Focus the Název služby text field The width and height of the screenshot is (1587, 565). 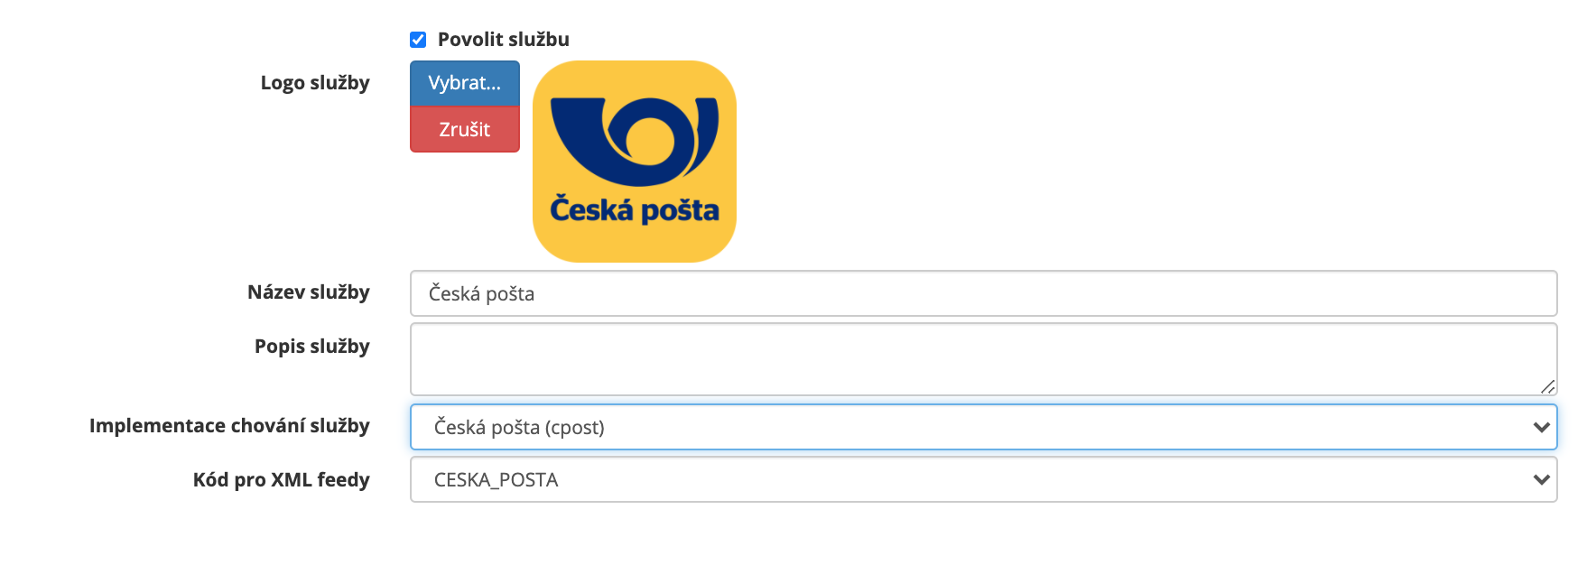tap(983, 293)
